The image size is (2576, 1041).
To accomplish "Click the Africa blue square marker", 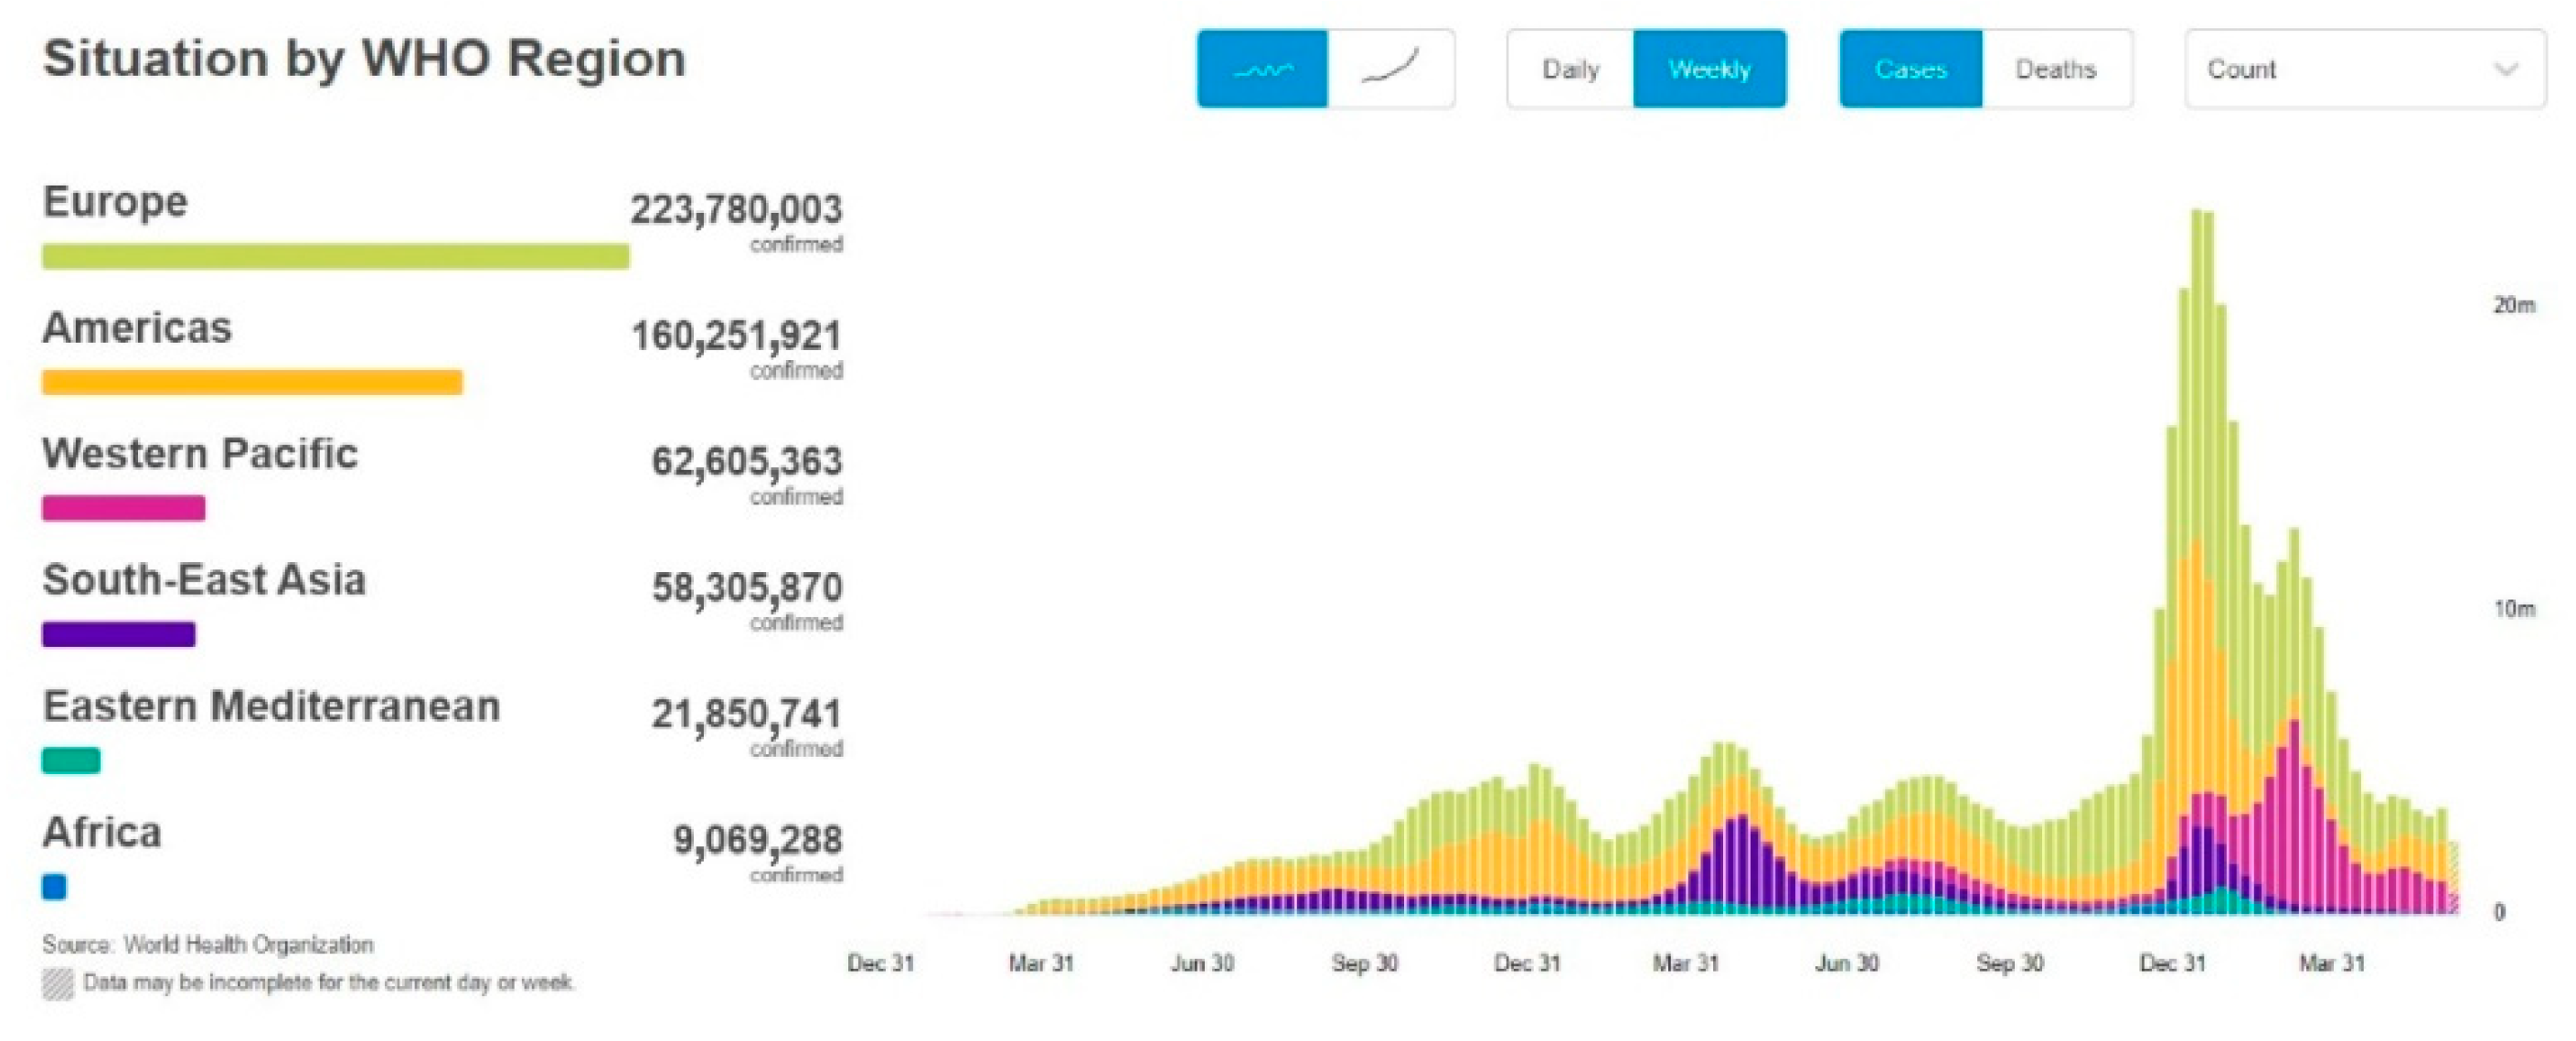I will click(x=54, y=886).
